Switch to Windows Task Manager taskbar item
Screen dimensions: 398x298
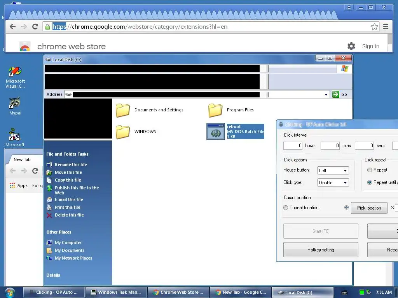tap(116, 292)
